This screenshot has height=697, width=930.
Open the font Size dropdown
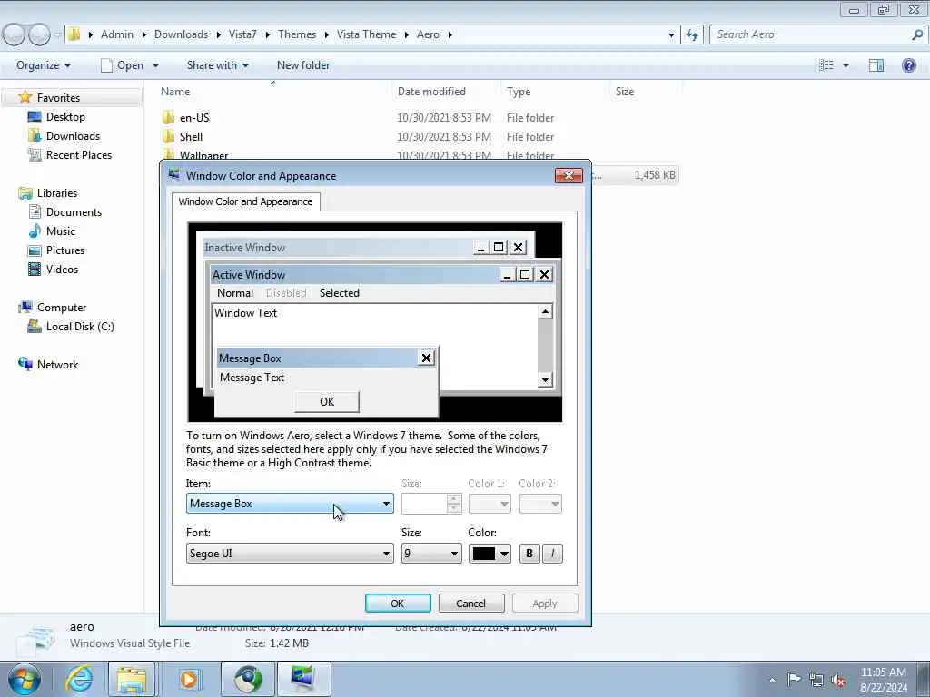click(x=431, y=554)
